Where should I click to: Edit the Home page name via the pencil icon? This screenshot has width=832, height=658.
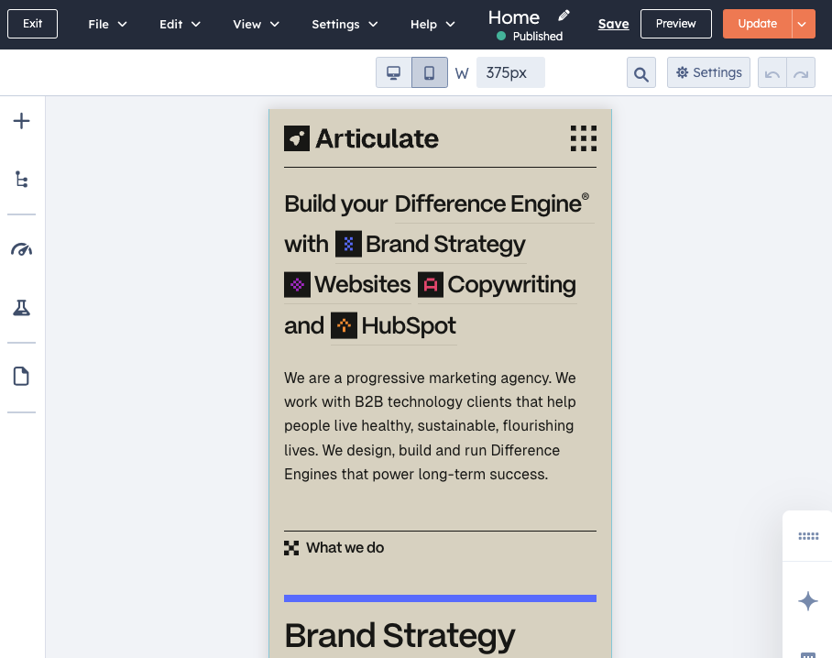pos(562,16)
